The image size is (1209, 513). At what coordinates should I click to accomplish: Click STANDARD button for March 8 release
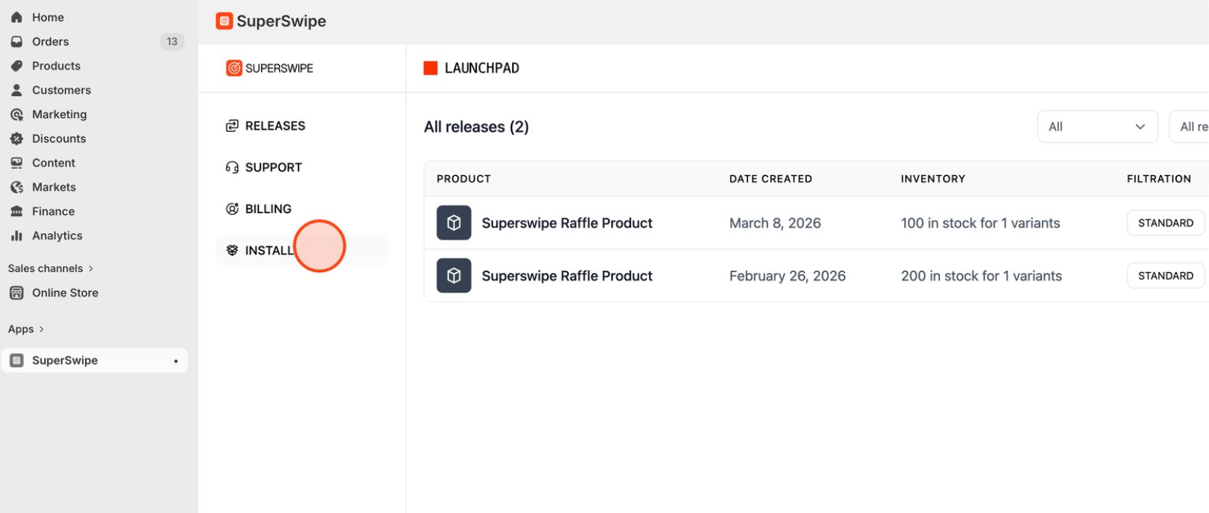[1165, 223]
